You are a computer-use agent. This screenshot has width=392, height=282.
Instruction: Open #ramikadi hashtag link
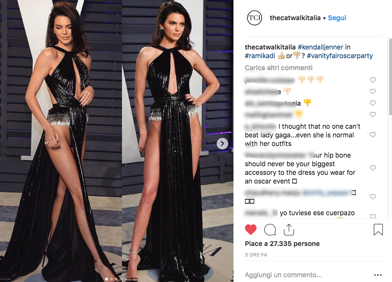click(260, 56)
